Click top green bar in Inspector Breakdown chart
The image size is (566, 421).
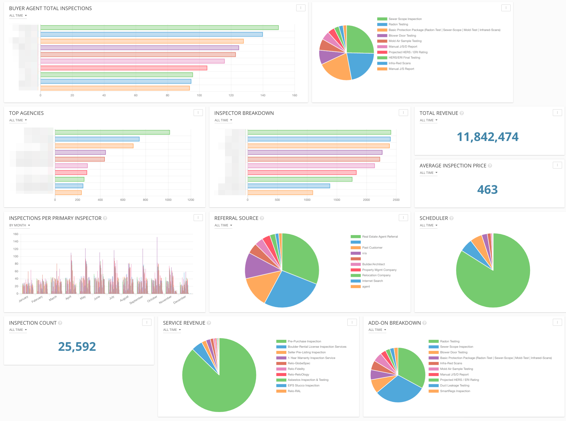coord(319,132)
